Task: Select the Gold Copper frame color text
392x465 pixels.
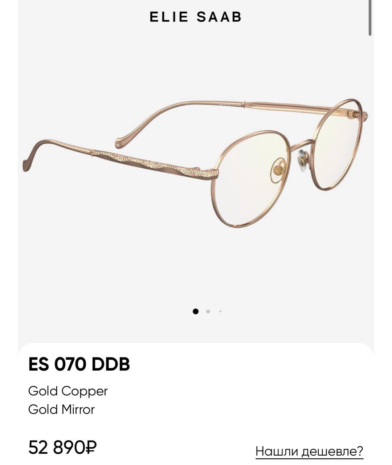Action: (68, 391)
